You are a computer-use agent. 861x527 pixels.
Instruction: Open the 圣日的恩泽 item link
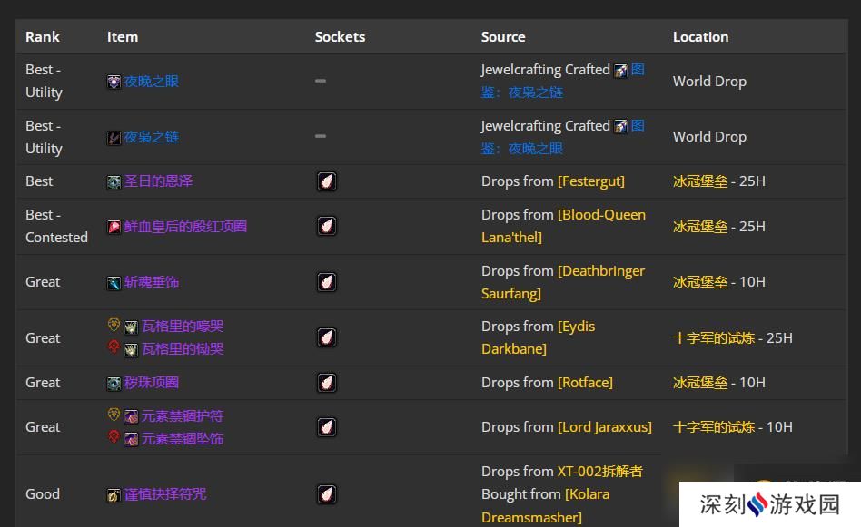(x=158, y=181)
